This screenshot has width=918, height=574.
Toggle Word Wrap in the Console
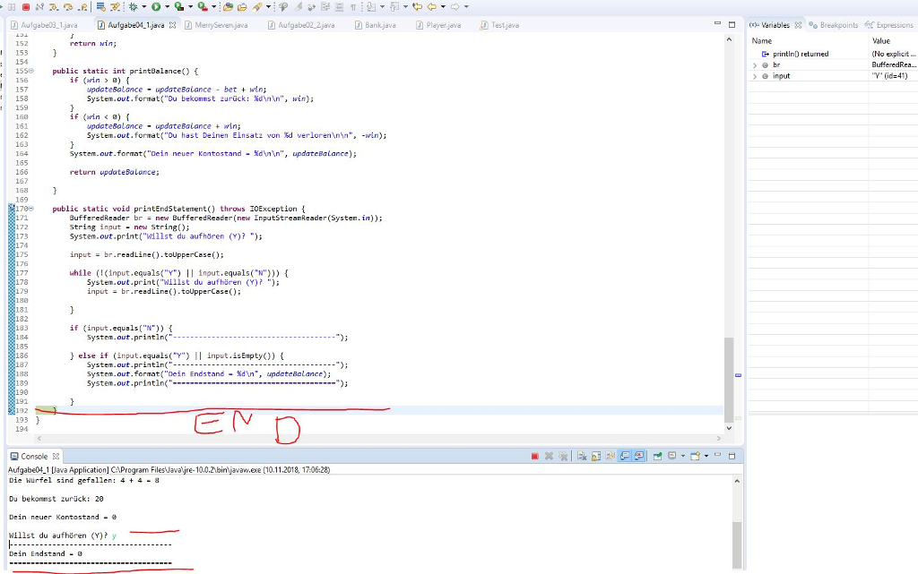coord(609,455)
